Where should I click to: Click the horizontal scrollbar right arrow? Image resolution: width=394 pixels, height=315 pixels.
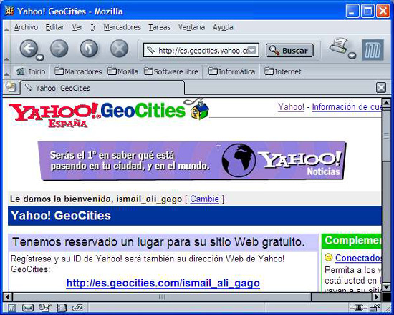point(377,297)
